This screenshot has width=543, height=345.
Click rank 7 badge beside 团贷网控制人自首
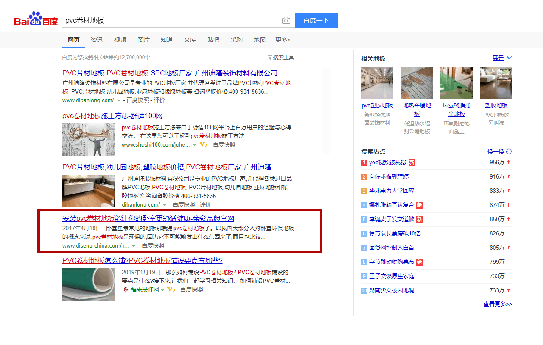click(x=364, y=248)
